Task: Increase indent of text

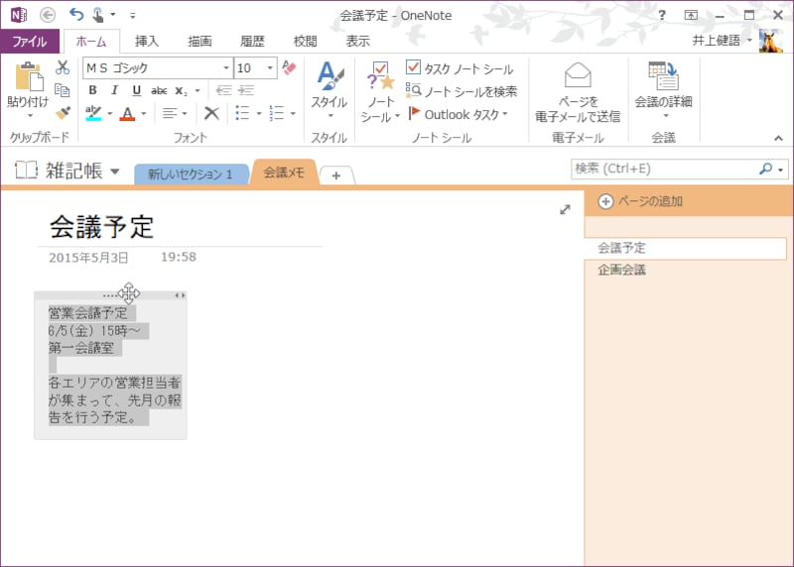Action: [x=246, y=90]
